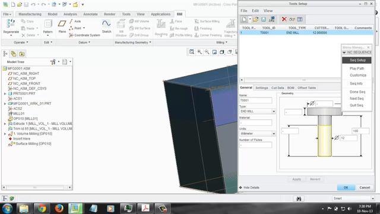Expand PRT0001.PRT in Model Tree
The image size is (380, 214).
point(5,94)
